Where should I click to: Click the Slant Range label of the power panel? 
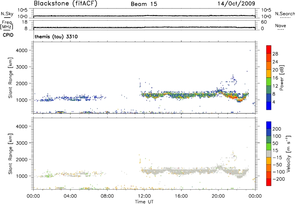(10, 78)
